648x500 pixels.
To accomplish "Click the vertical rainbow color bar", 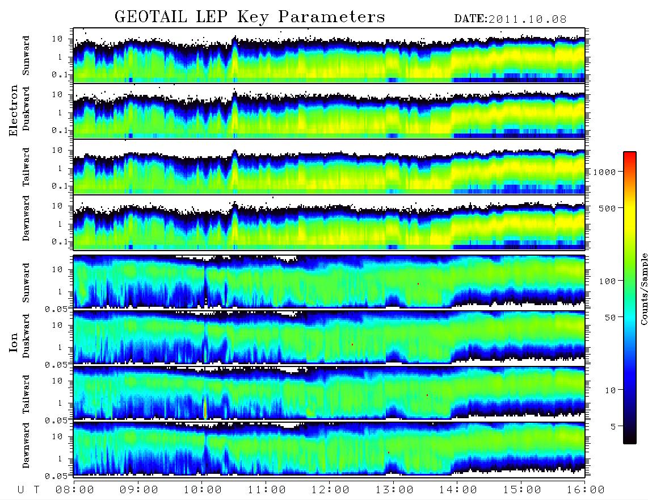I will pos(630,298).
